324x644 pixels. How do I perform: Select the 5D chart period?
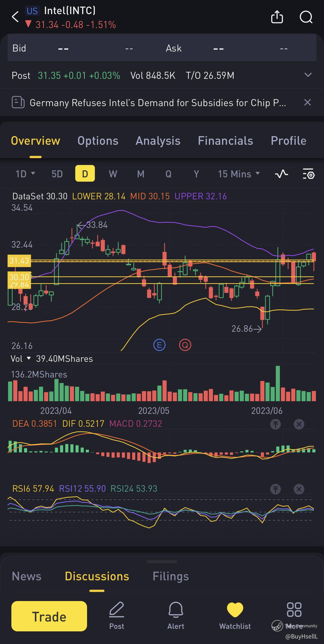click(x=57, y=174)
